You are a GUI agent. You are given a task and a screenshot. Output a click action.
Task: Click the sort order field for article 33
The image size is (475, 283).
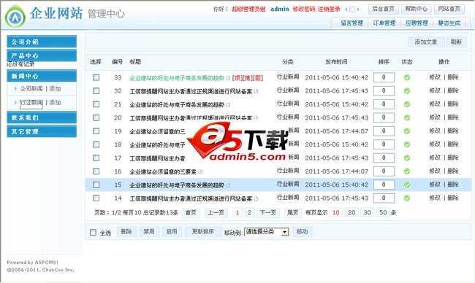tap(384, 77)
